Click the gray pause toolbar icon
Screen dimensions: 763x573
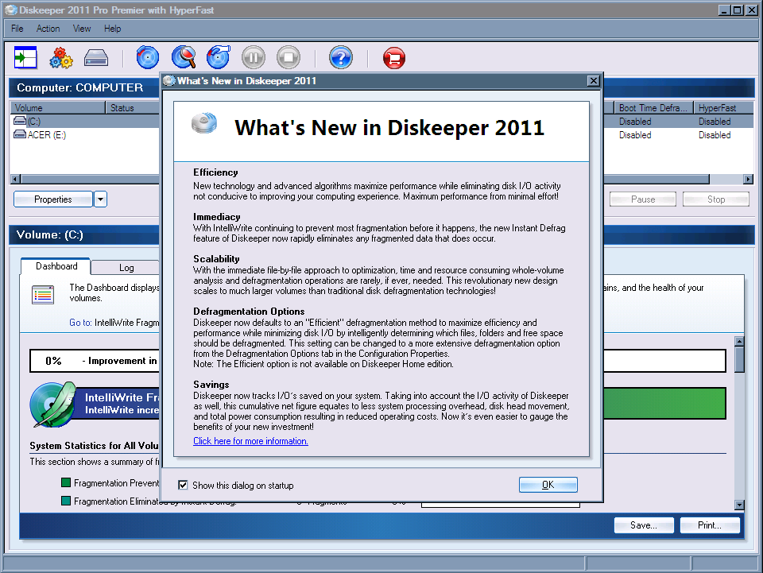point(253,58)
